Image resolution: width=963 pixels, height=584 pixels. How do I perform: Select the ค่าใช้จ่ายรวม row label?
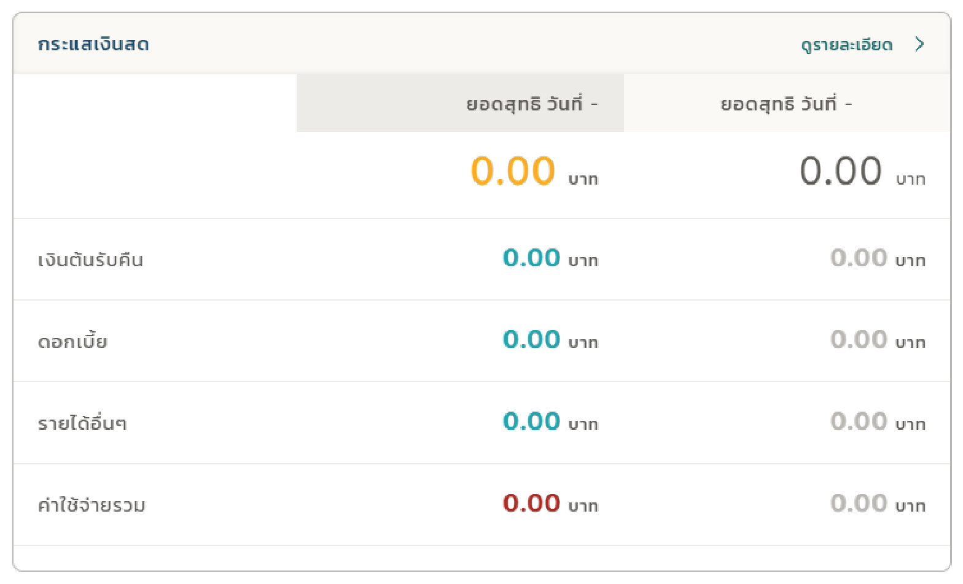(92, 505)
